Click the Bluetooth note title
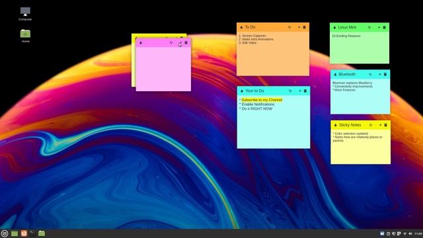The image size is (423, 238). click(347, 74)
